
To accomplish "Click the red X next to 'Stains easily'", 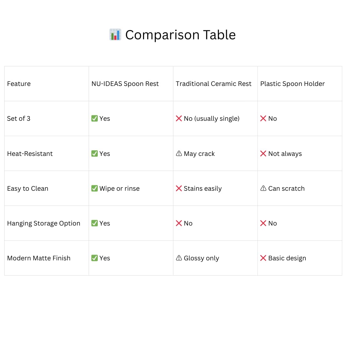I will pos(179,188).
